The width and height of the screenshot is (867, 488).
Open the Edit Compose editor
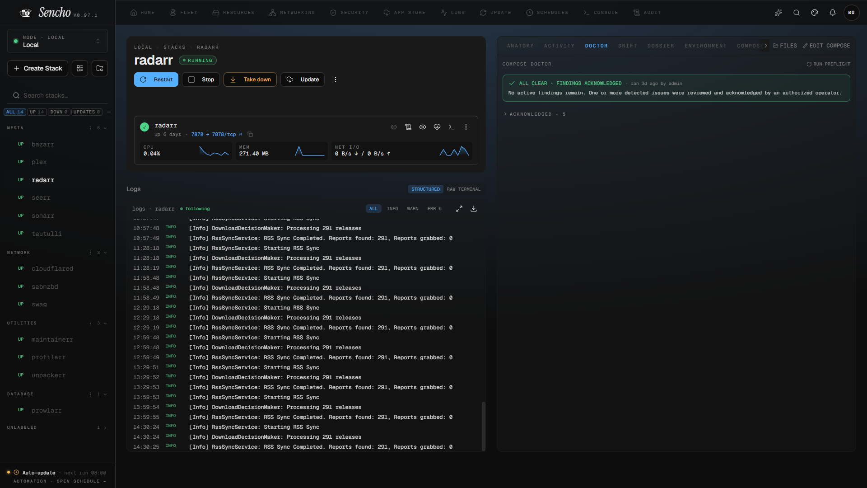tap(826, 46)
